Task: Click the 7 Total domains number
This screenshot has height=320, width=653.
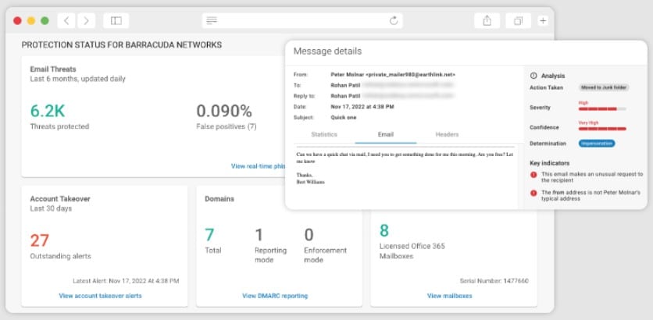Action: coord(209,235)
